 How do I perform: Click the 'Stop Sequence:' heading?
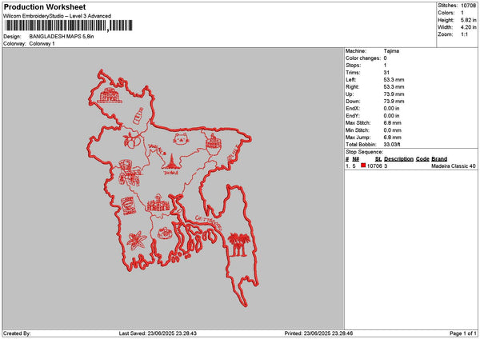pos(364,152)
